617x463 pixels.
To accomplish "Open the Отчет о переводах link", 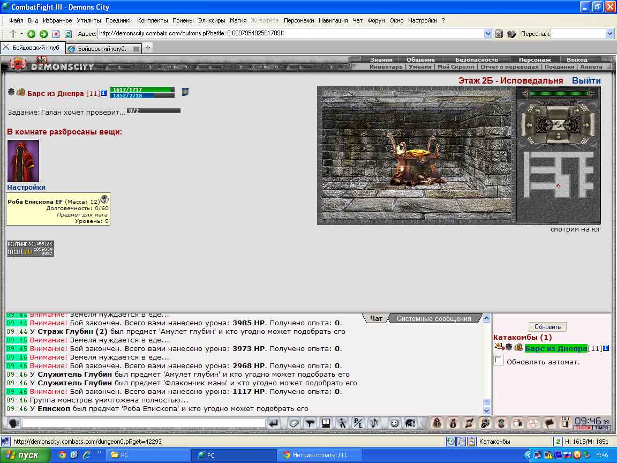I will [509, 66].
